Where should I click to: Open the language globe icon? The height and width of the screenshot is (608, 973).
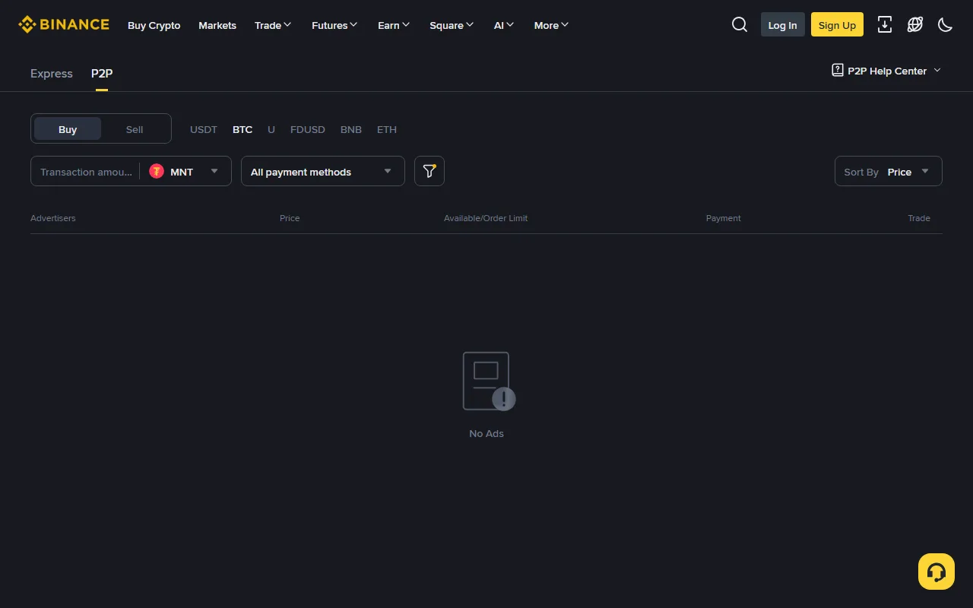point(915,25)
